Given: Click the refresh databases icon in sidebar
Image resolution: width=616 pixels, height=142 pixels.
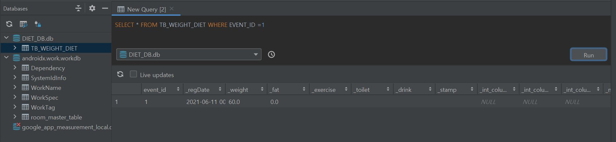Looking at the screenshot, I should point(9,24).
